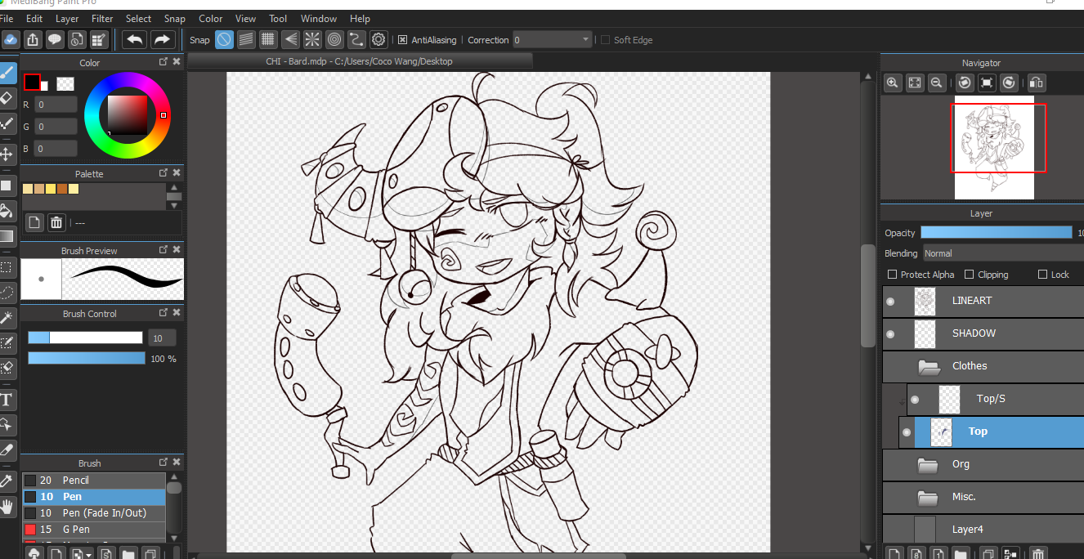Expand the Clothes layer folder
Image resolution: width=1084 pixels, height=559 pixels.
pyautogui.click(x=929, y=366)
